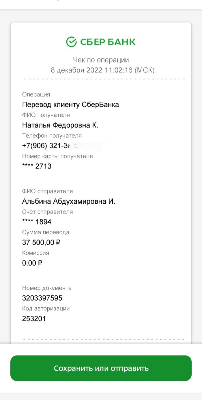
Task: Click the transfer amount 37 500,00 ₽
Action: coord(41,242)
